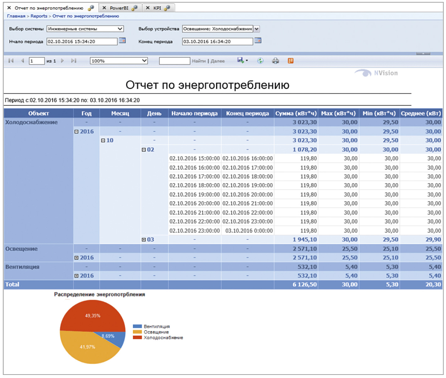Screen dimensions: 446x378
Task: Switch to the KPI tab
Action: point(157,8)
